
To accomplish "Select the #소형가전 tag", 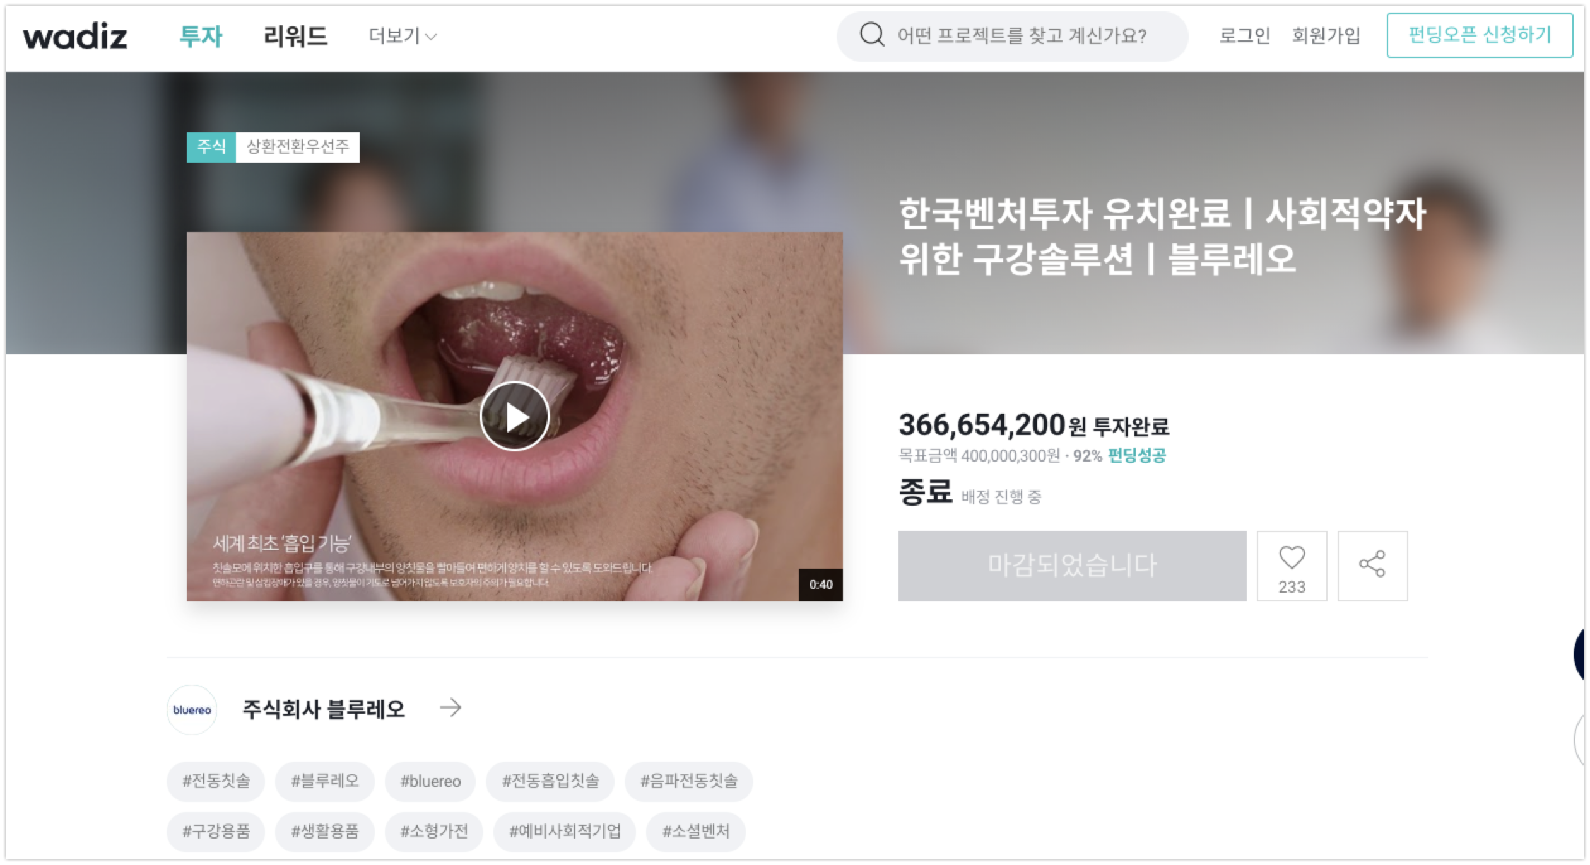I will coord(434,832).
